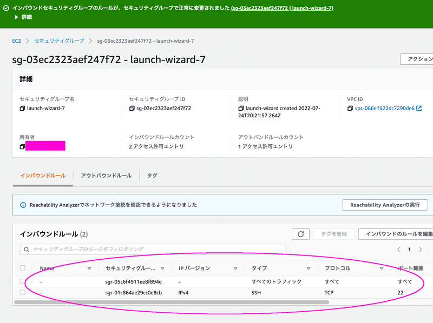The image size is (433, 323).
Task: Open vpc-066e1922dc7290de6 link
Action: (x=384, y=109)
